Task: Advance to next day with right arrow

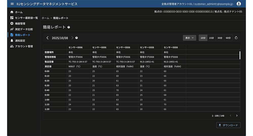Action: (72, 38)
